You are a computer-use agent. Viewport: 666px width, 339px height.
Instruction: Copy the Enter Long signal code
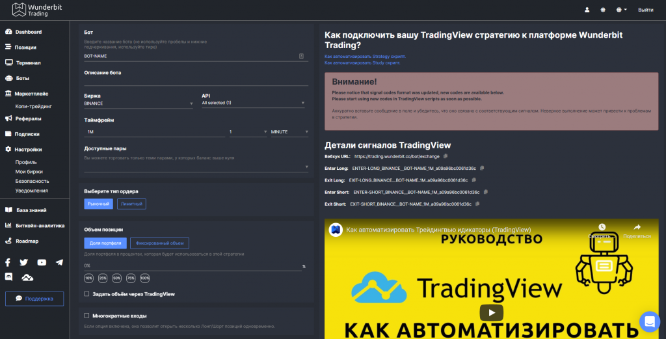click(x=482, y=169)
